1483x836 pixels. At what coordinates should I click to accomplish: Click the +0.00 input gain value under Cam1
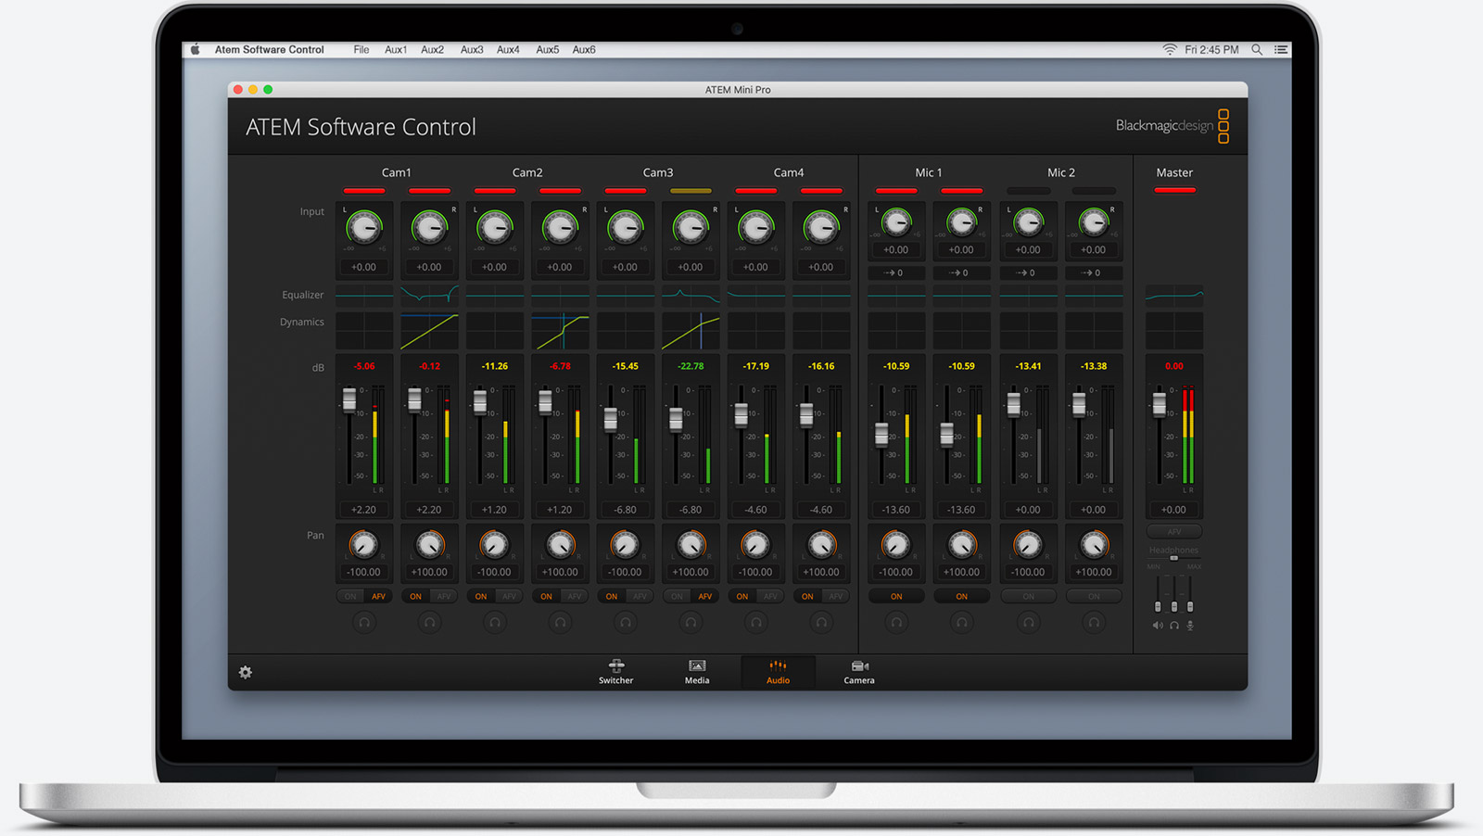pyautogui.click(x=363, y=267)
